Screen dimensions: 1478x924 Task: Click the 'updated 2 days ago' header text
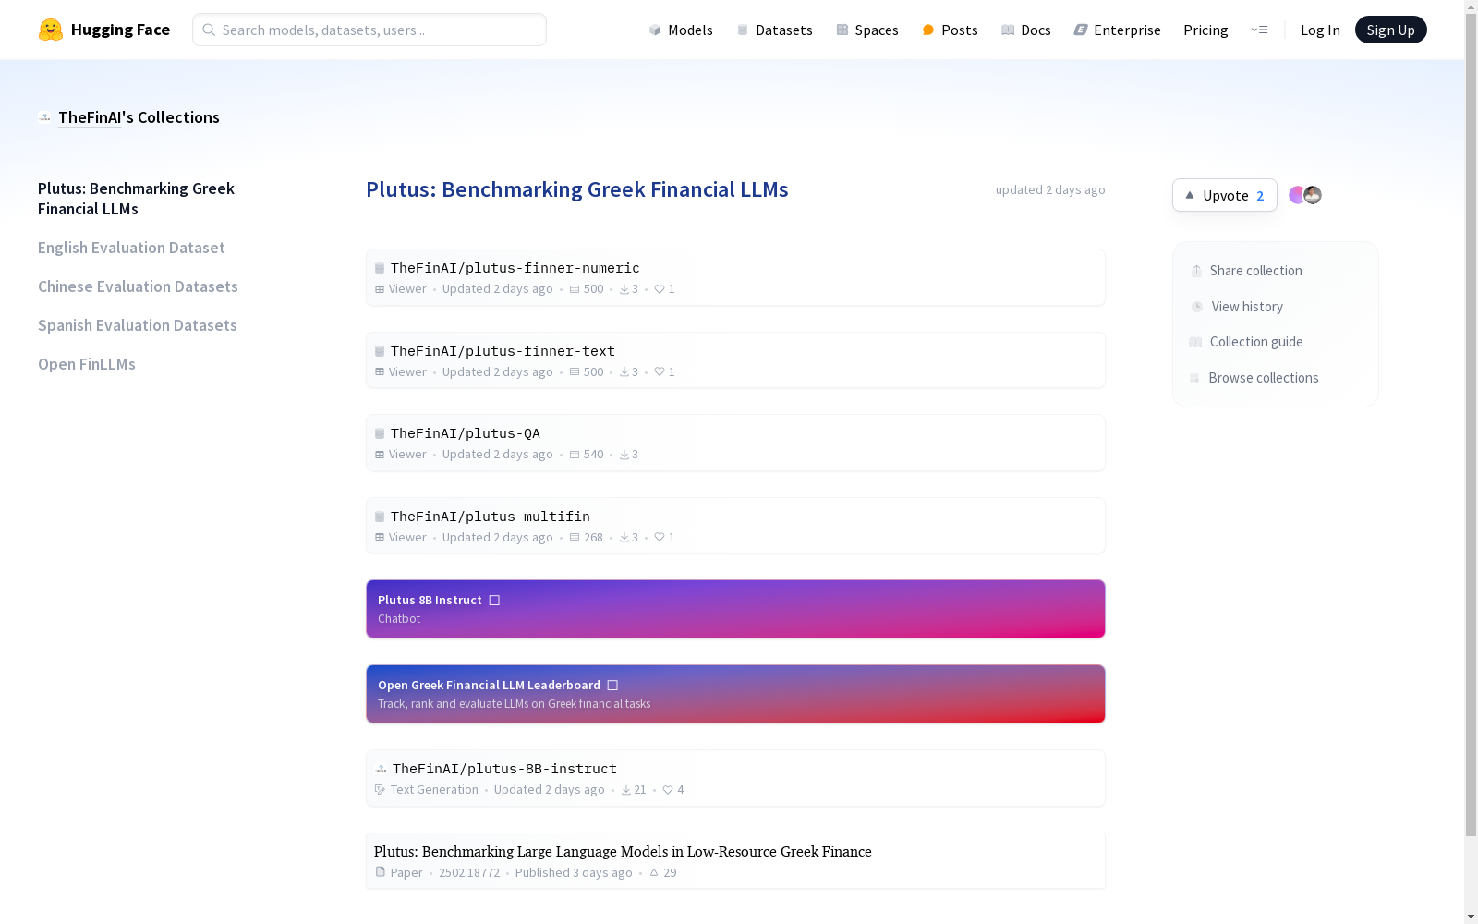(x=1050, y=190)
